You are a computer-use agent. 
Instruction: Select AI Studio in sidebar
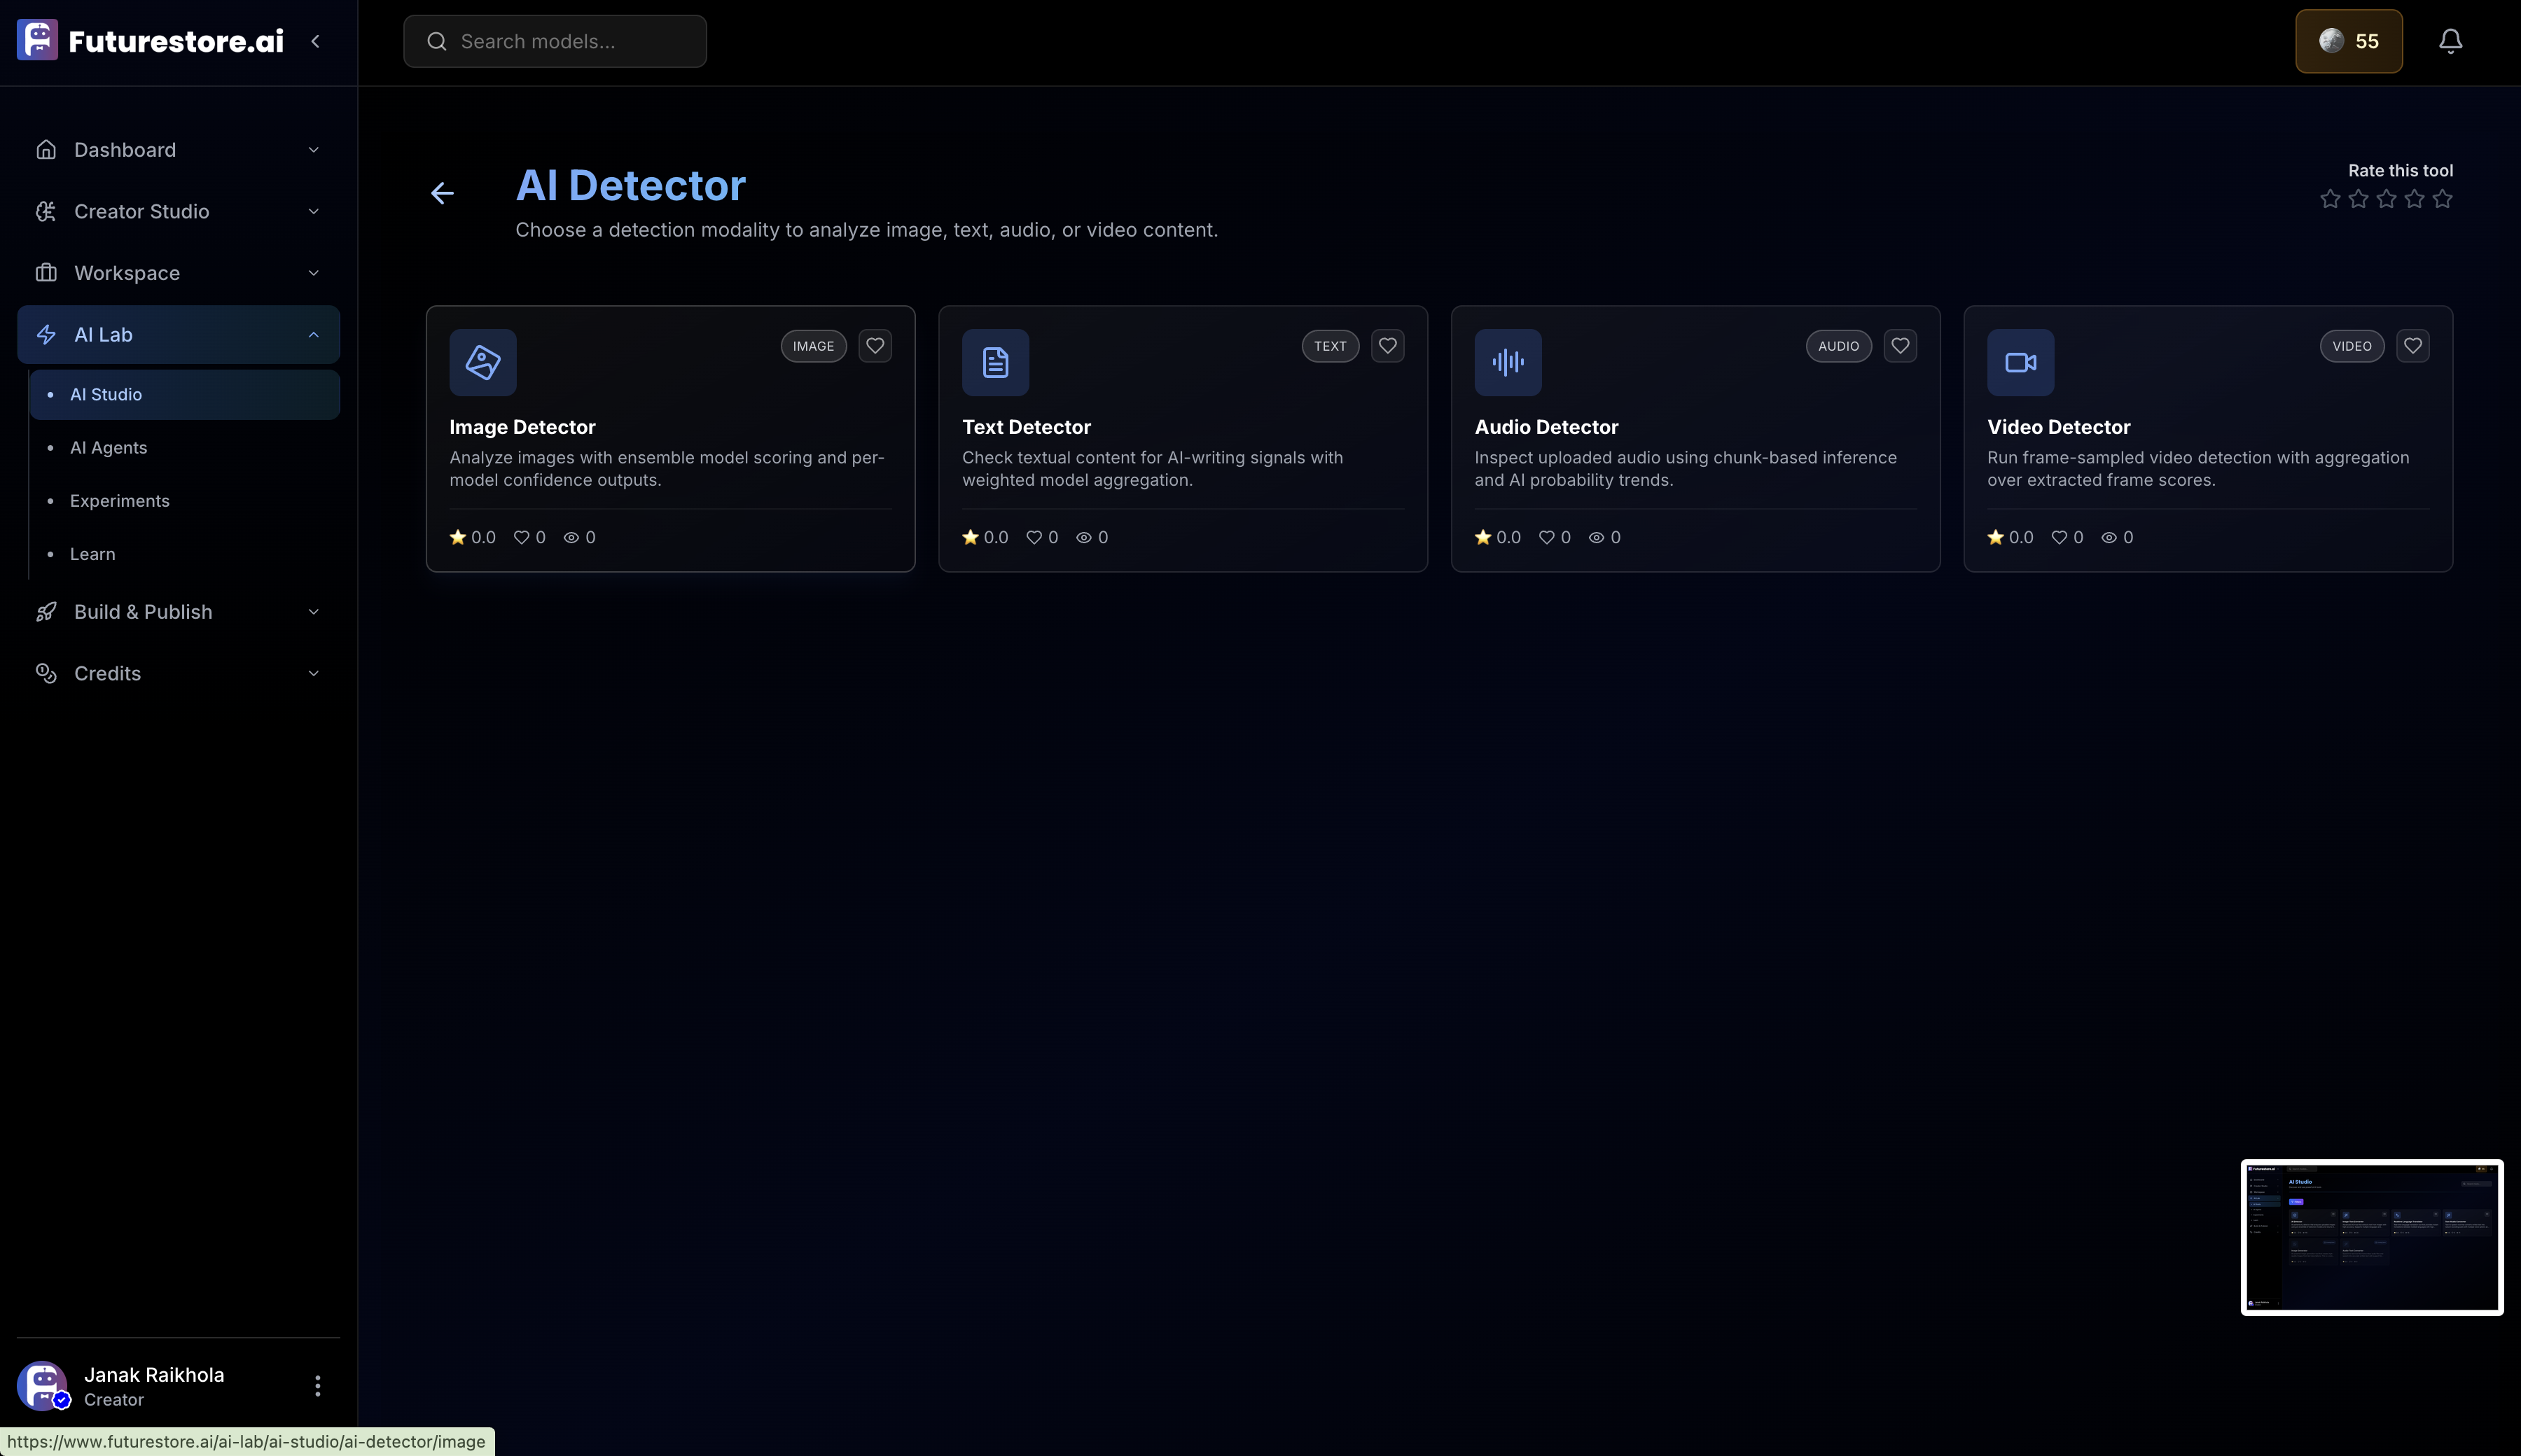pos(185,395)
